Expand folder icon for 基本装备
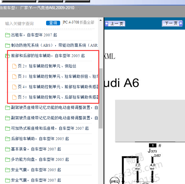The image size is (185, 184). coord(8,149)
